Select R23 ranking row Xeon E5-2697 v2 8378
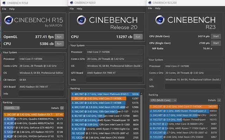Screen dimensions: 225x140 click(184, 133)
